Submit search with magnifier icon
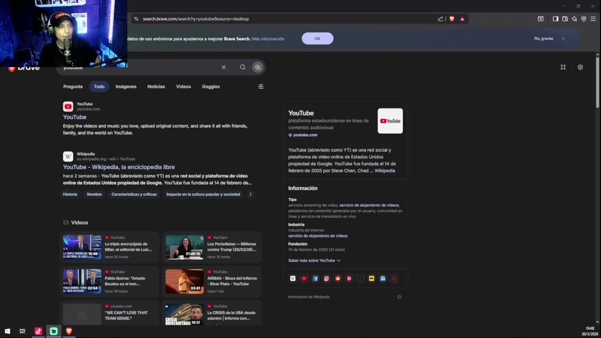601x338 pixels. [243, 67]
